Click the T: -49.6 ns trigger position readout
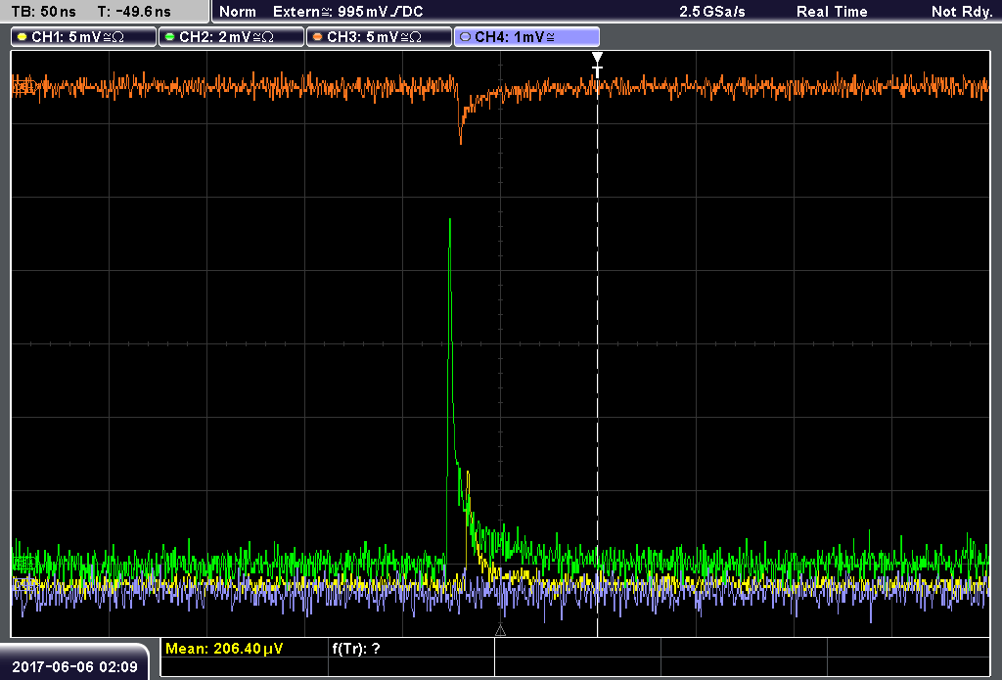Viewport: 1002px width, 680px height. point(134,12)
